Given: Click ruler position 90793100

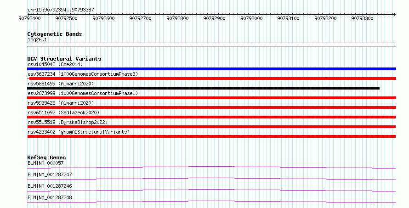Looking at the screenshot, I should click(x=289, y=18).
